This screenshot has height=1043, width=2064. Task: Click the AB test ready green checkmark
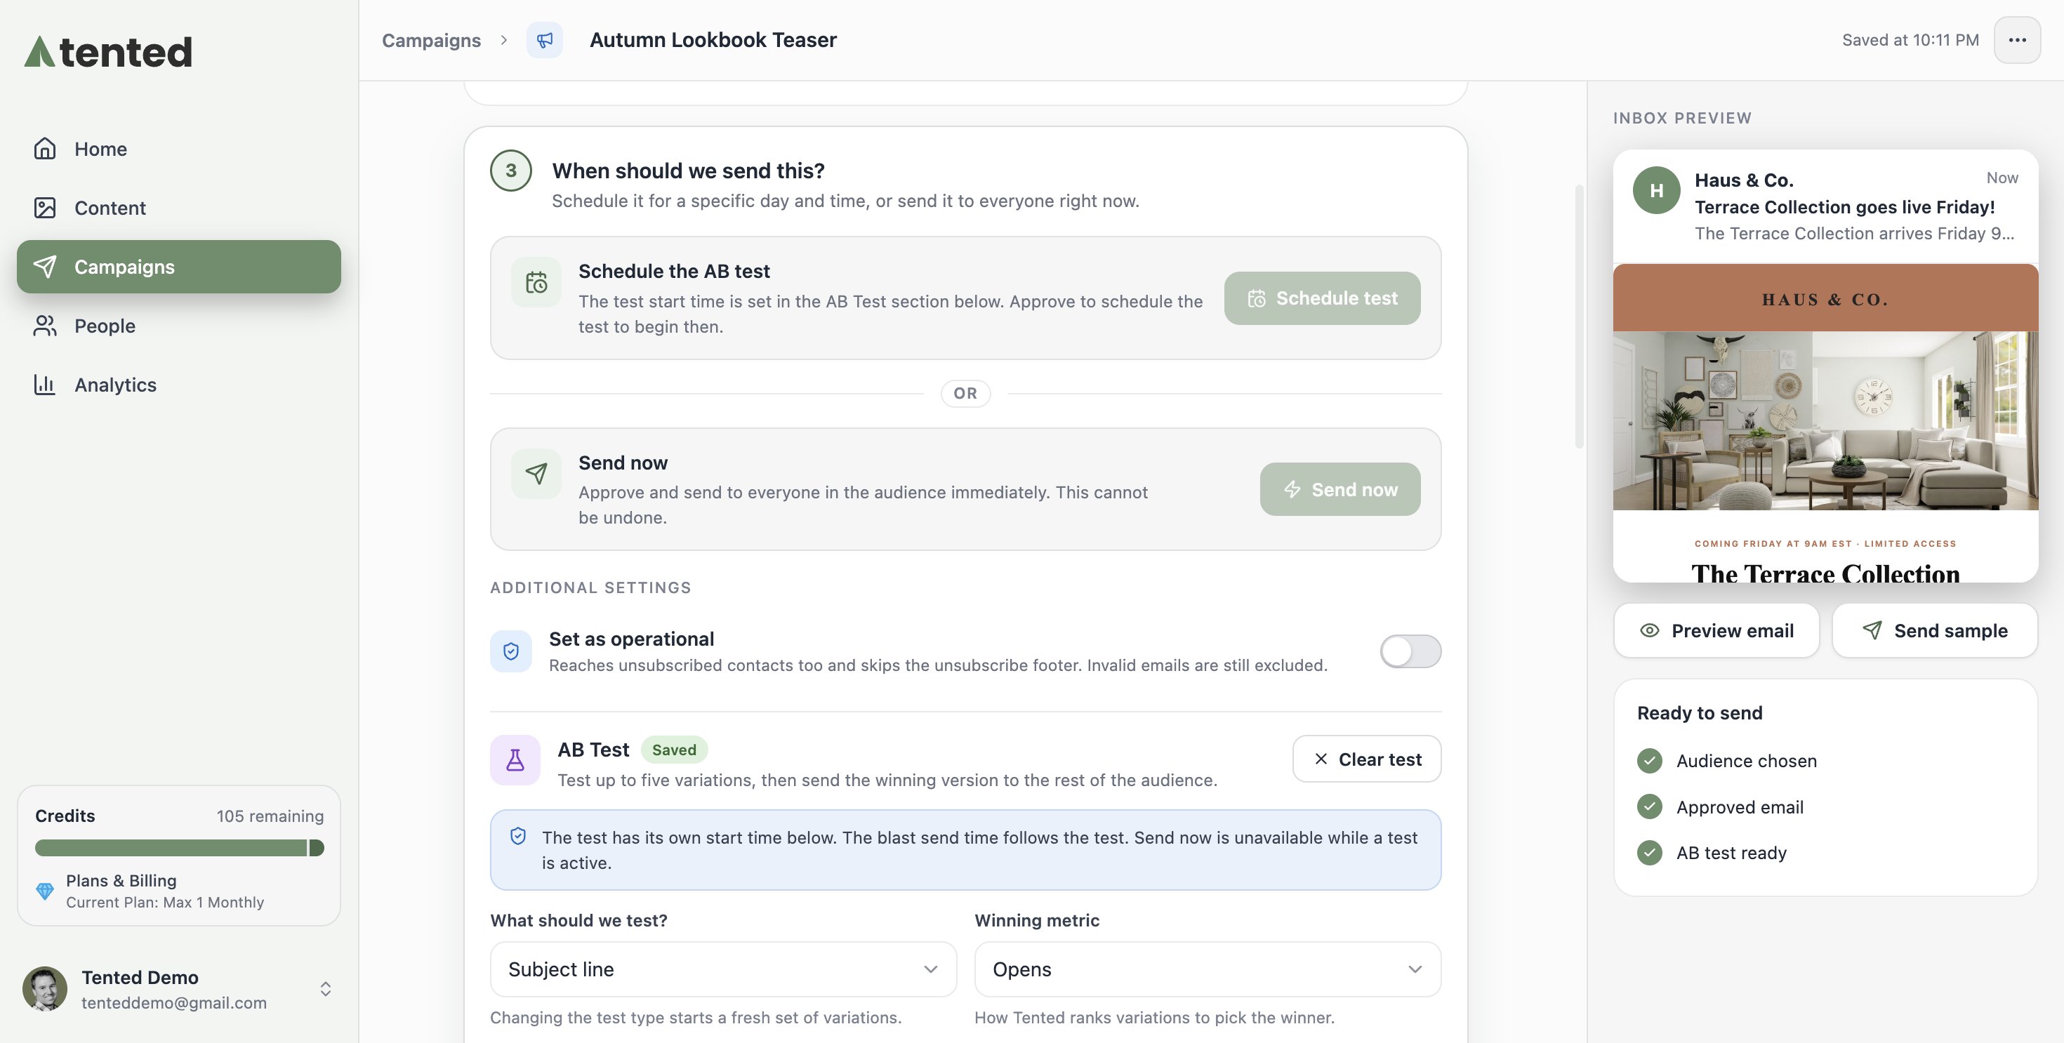click(1650, 852)
